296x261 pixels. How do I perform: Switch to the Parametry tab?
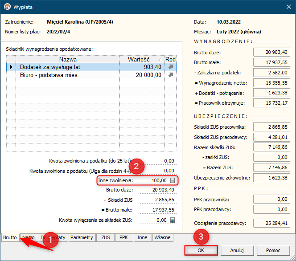coord(82,237)
